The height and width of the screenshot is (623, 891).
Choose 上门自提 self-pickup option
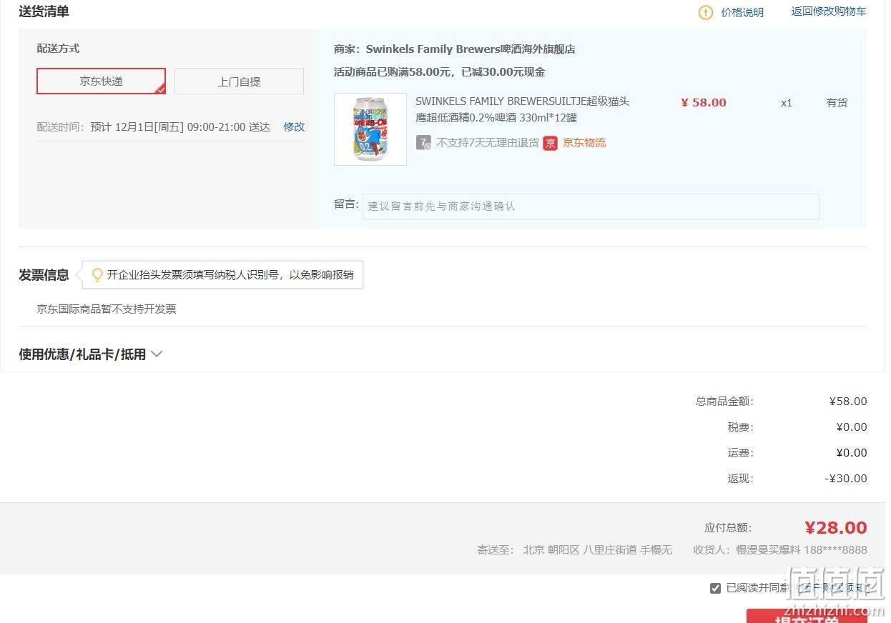click(x=239, y=81)
